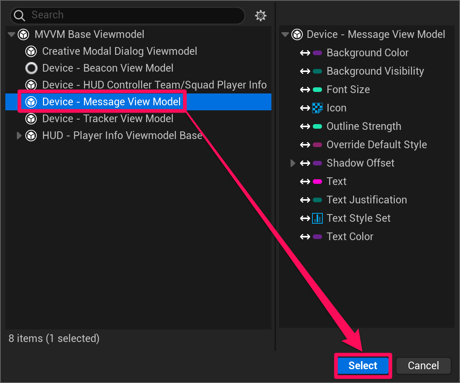460x383 pixels.
Task: Click the bind arrow next to Text Justification
Action: [x=305, y=200]
